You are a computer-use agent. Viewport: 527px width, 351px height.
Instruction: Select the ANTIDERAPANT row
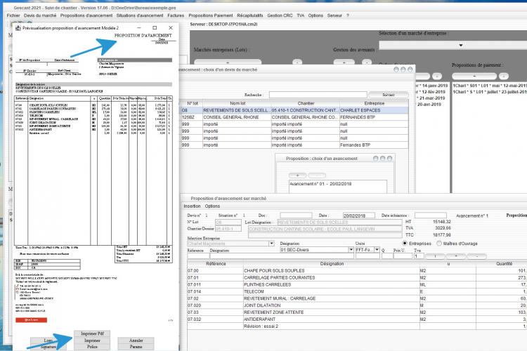pyautogui.click(x=357, y=319)
